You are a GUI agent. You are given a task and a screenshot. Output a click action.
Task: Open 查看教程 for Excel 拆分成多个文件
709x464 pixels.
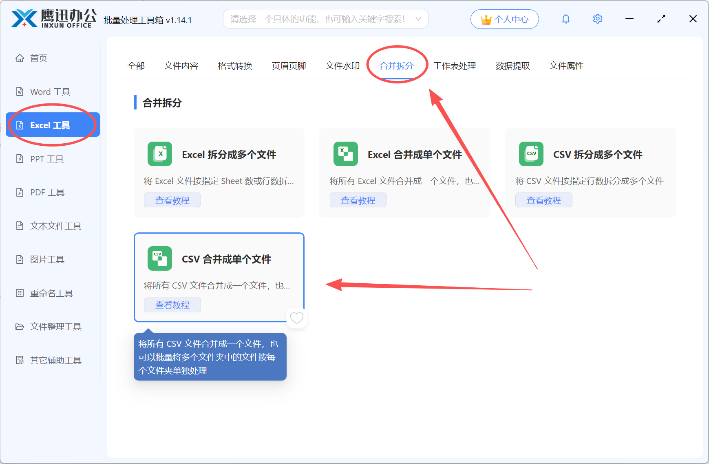172,199
